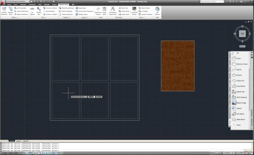
Task: Click Export Style in Dimension panel
Action: click(x=124, y=14)
